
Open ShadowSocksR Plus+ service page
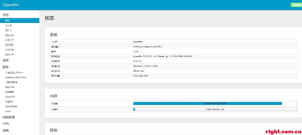click(16, 77)
